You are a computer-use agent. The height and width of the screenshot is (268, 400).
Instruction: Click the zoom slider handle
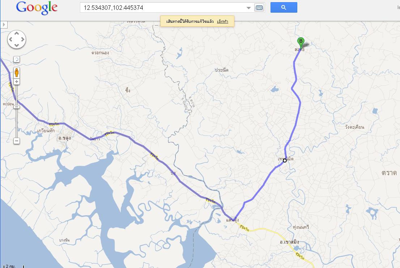[x=17, y=107]
